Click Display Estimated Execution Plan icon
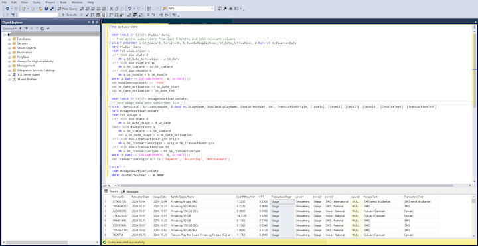The image size is (478, 246). coord(93,15)
